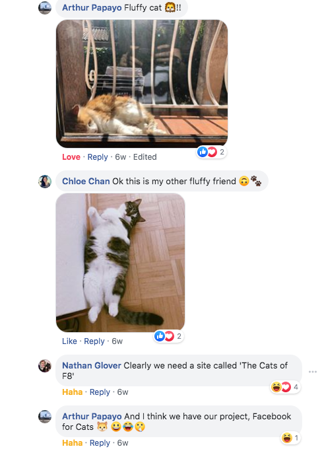Show edit history via Edited label
The height and width of the screenshot is (453, 322).
point(145,157)
